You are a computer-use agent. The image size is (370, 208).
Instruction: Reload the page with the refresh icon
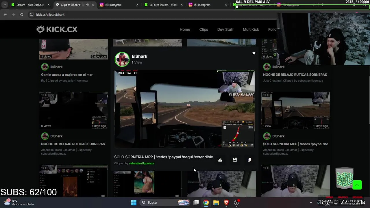(22, 14)
